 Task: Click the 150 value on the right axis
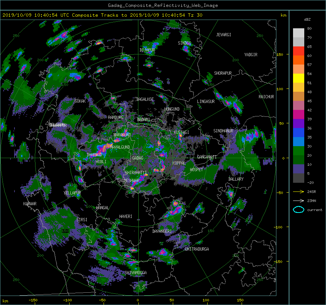(x=280, y=54)
